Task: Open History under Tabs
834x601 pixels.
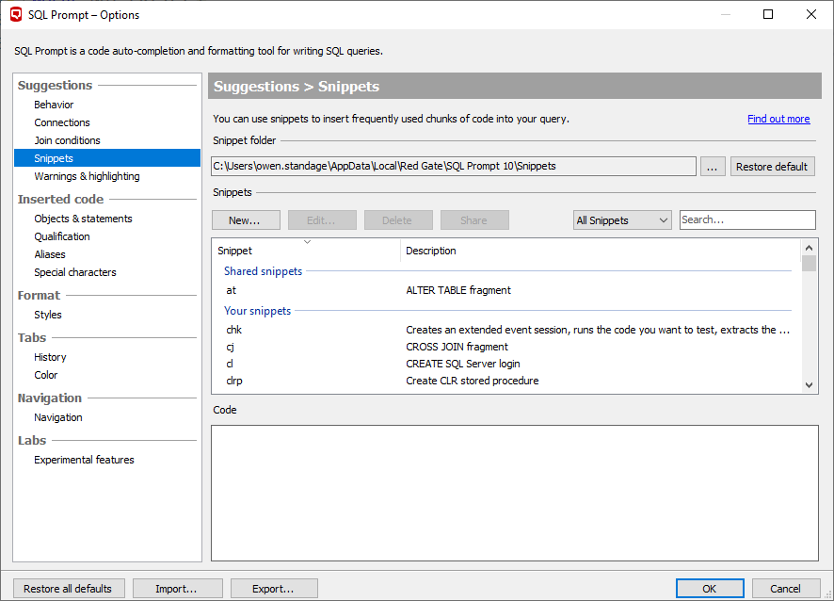Action: tap(50, 357)
